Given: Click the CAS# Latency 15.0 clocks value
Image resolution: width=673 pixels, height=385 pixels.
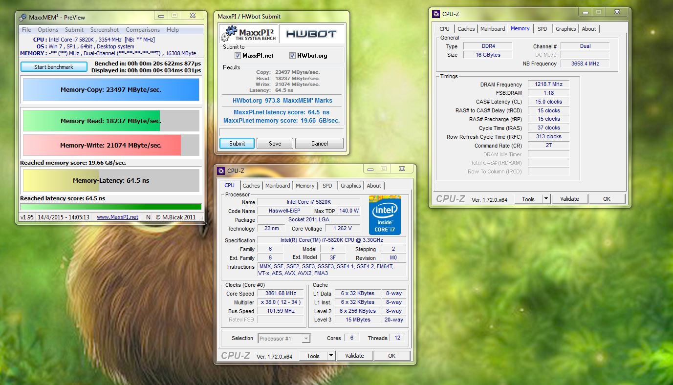Looking at the screenshot, I should pos(548,102).
